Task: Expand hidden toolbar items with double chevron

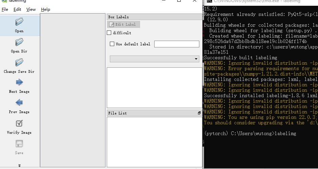Action: point(19,165)
